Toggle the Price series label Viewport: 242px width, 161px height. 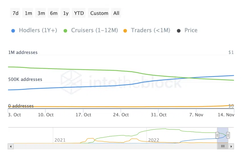pos(191,30)
